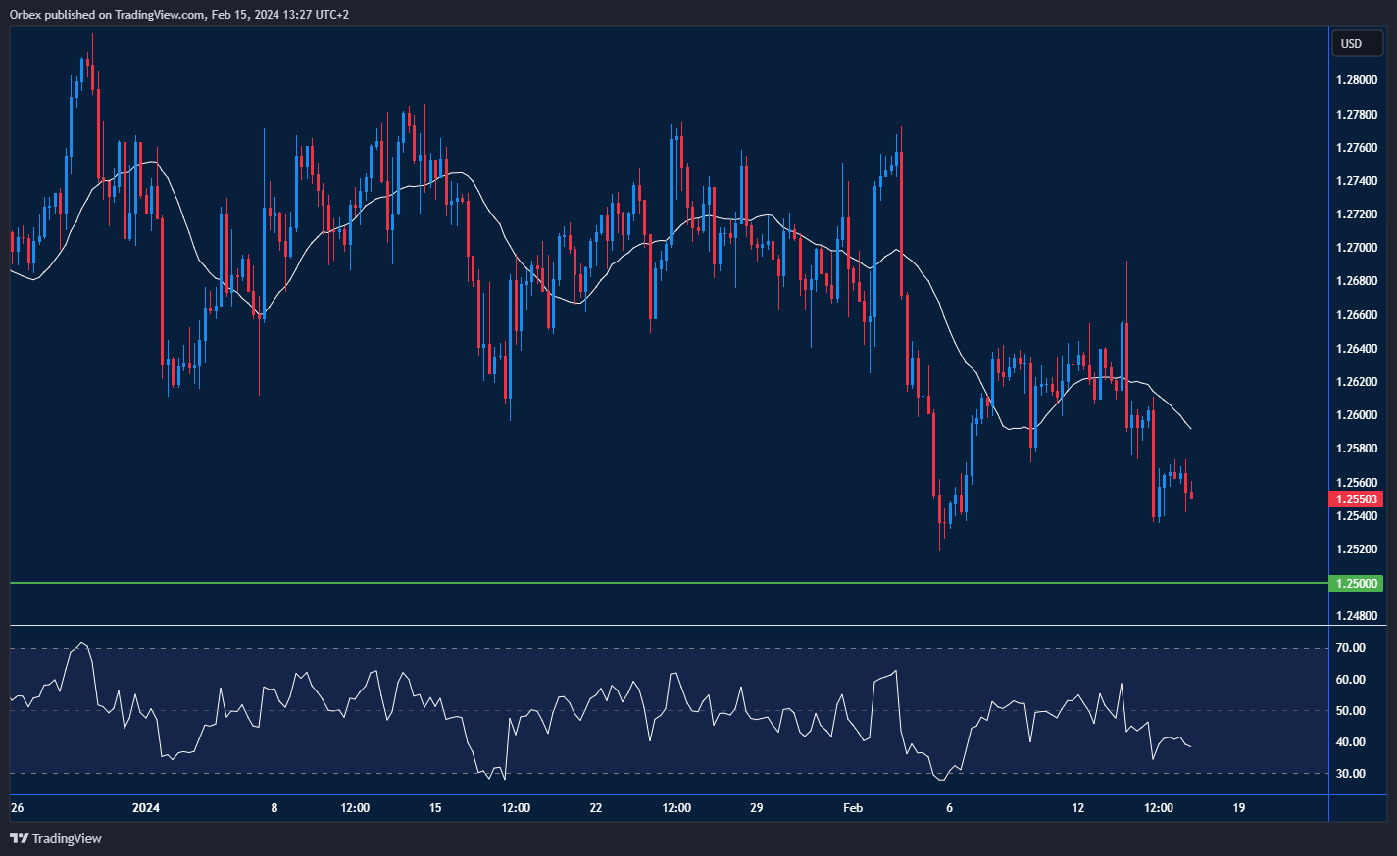This screenshot has height=856, width=1397.
Task: Click the 12:00 label near the chart's right side
Action: tap(1159, 808)
